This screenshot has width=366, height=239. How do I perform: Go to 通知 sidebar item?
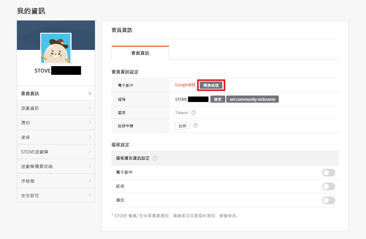56,123
